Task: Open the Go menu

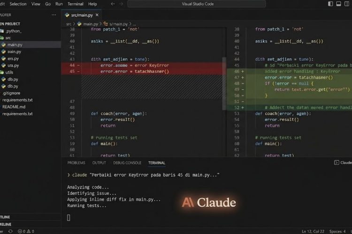Action: 48,4
